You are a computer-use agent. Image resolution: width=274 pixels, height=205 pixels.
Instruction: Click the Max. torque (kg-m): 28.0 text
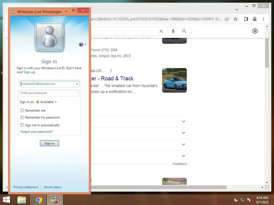[x=111, y=56]
